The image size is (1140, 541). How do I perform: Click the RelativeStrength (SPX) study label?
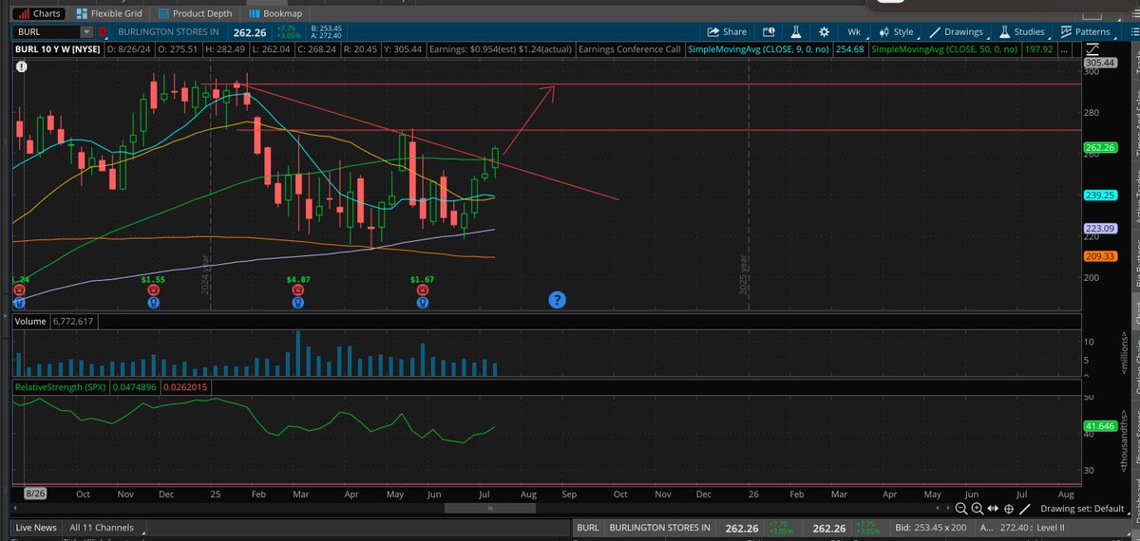tap(62, 387)
